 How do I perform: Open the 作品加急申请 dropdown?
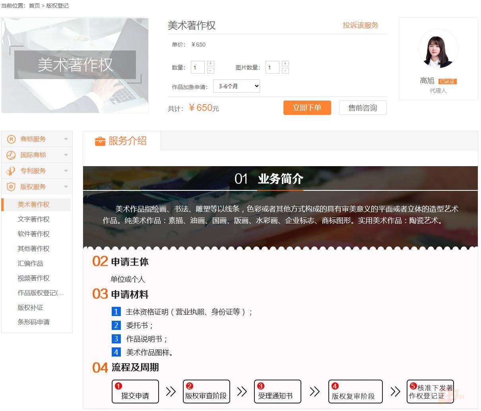point(237,86)
